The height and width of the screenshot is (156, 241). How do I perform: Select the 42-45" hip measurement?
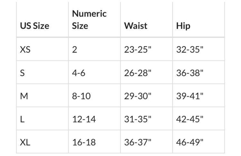point(190,119)
